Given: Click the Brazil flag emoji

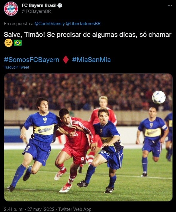Looking at the screenshot, I should (x=18, y=43).
